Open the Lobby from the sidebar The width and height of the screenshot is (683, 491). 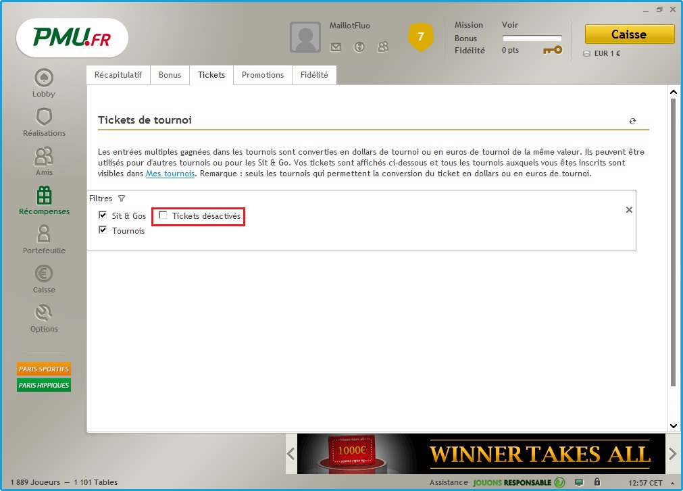pyautogui.click(x=43, y=82)
